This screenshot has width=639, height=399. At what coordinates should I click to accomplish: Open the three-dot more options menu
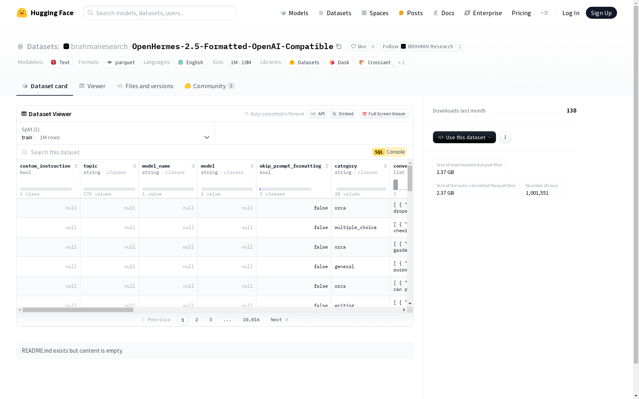click(x=505, y=137)
